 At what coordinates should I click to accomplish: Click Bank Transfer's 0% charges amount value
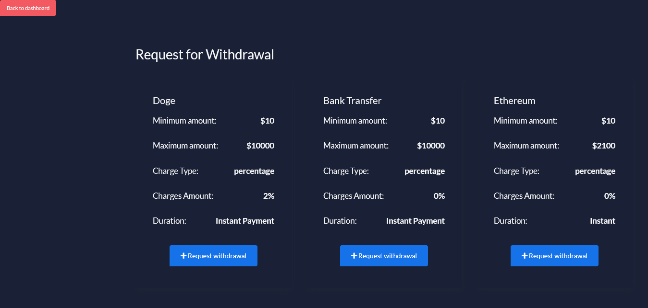[x=439, y=196]
